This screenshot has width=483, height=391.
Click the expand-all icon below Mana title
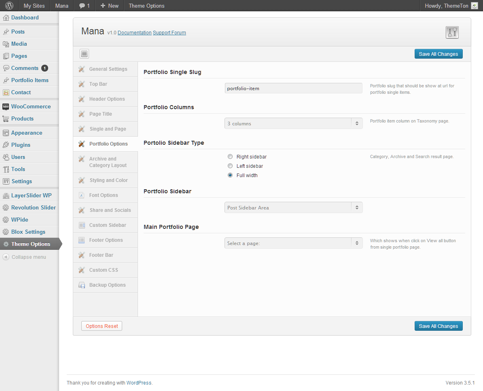tap(84, 54)
